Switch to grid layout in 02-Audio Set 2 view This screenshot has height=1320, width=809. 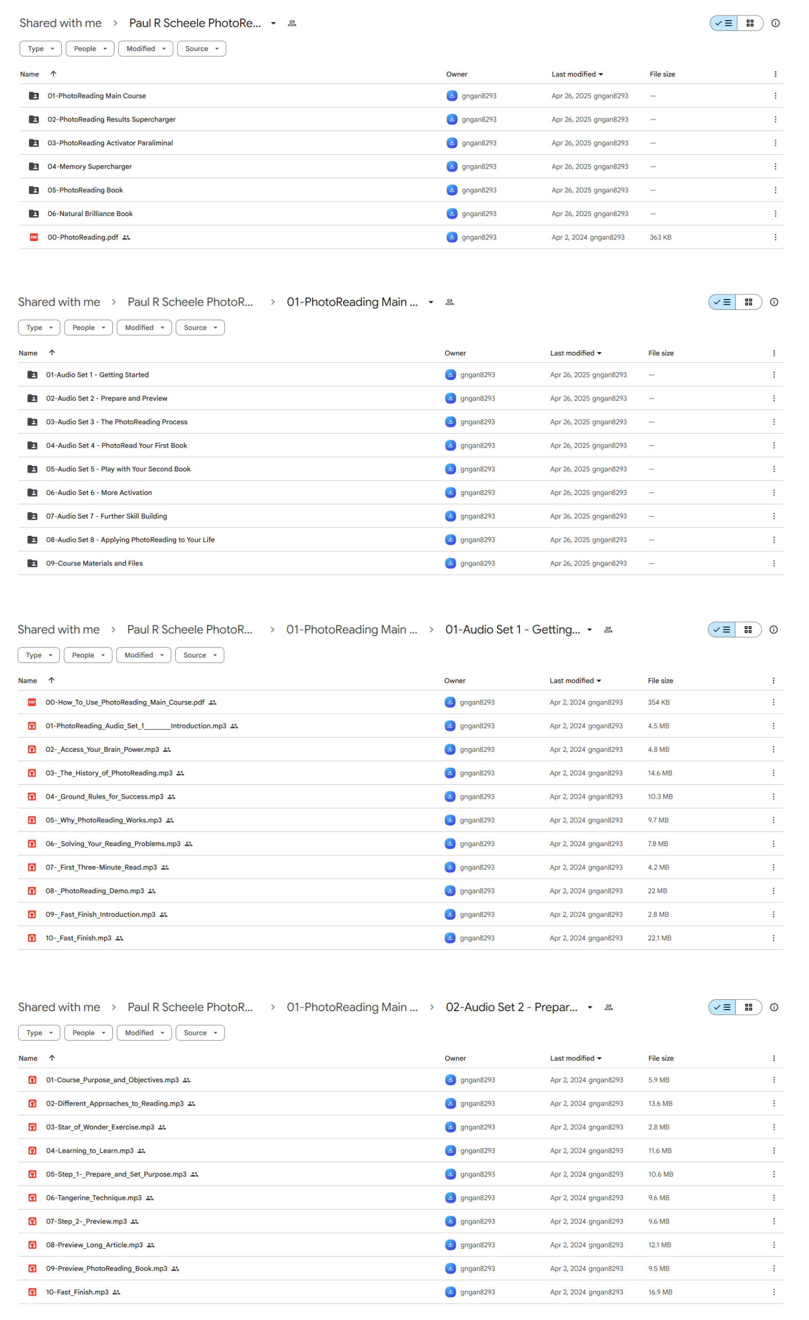749,1007
